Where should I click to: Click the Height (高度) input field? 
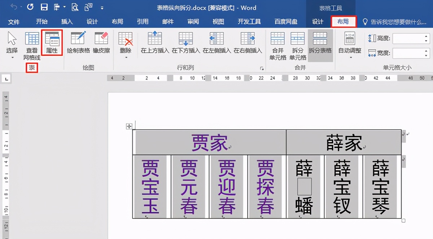click(x=408, y=39)
